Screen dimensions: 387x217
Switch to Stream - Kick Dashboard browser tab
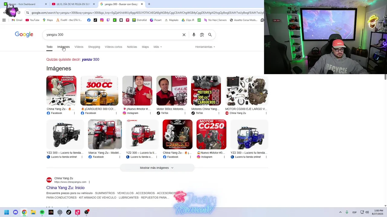click(x=25, y=4)
